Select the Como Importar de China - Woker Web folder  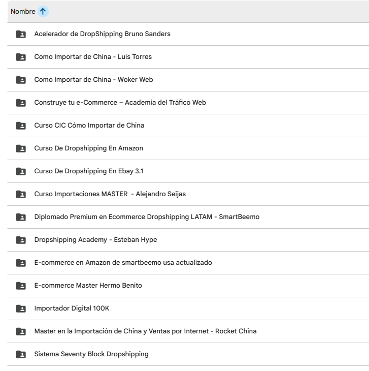[93, 80]
